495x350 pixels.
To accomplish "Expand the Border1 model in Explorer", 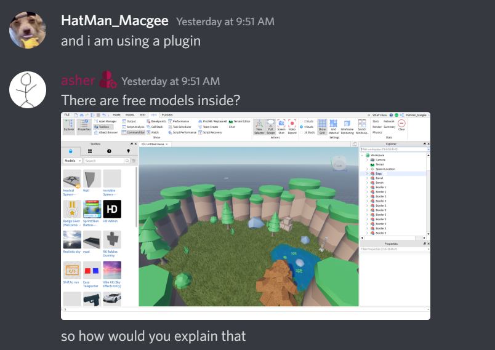I will coord(367,187).
